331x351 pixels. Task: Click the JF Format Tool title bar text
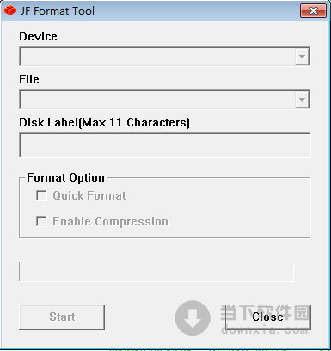click(x=58, y=11)
